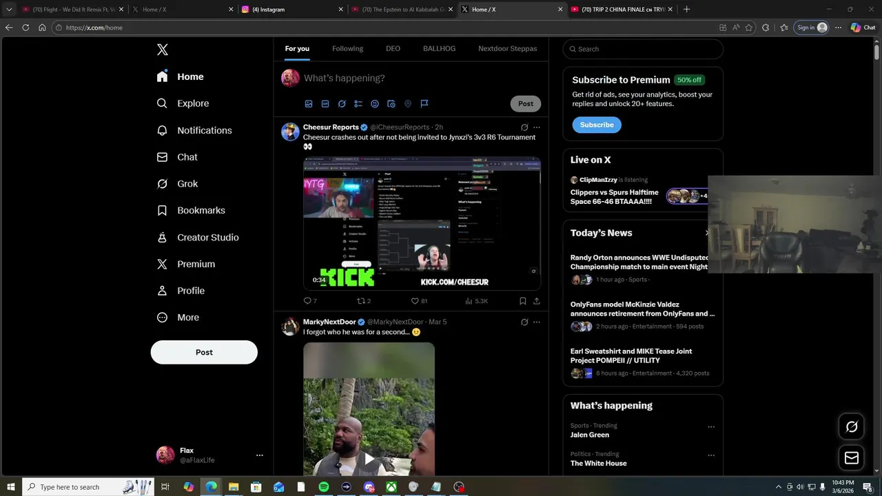Reply to the Cheesur Reports post

[x=310, y=301]
